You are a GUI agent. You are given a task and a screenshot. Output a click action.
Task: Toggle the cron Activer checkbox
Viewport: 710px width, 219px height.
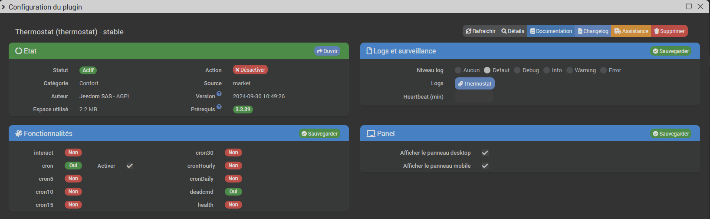[x=129, y=166]
